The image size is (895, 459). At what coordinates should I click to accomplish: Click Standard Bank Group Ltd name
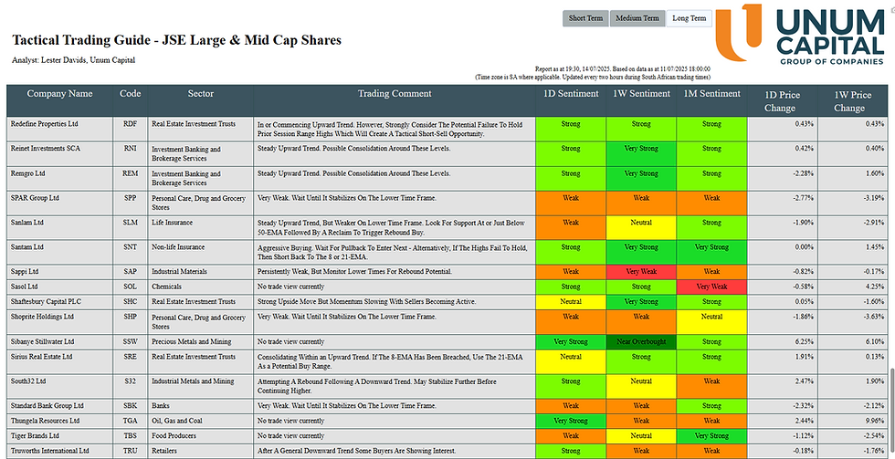47,405
